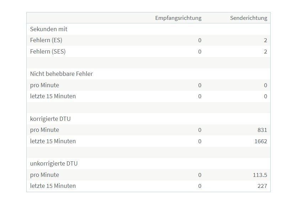Screen dimensions: 287x201
Task: Click pro Minute under Nicht behebbare Fehler
Action: [44, 85]
